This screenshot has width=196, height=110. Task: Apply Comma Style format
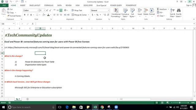click(x=100, y=15)
